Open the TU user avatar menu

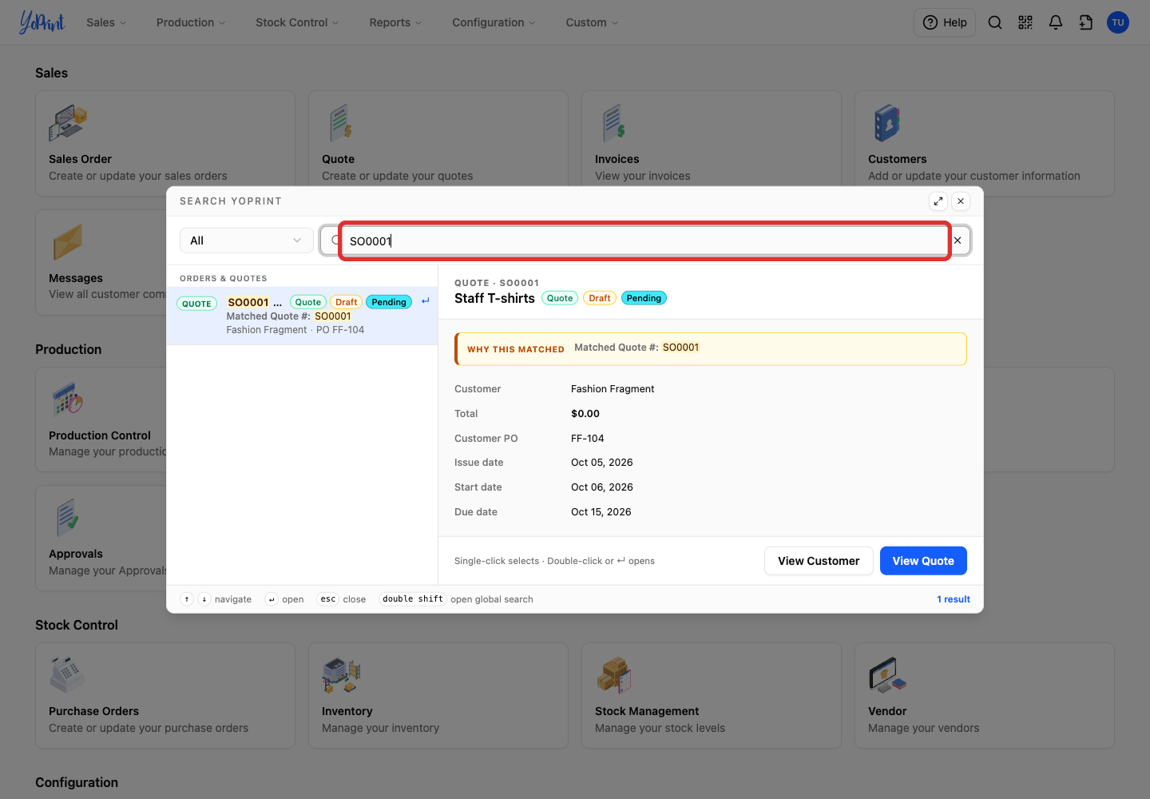point(1118,22)
